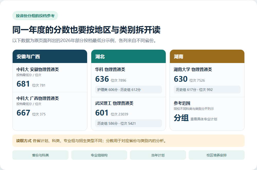The height and width of the screenshot is (170, 257).
Task: Click 位次 375 text
Action: 39,114
